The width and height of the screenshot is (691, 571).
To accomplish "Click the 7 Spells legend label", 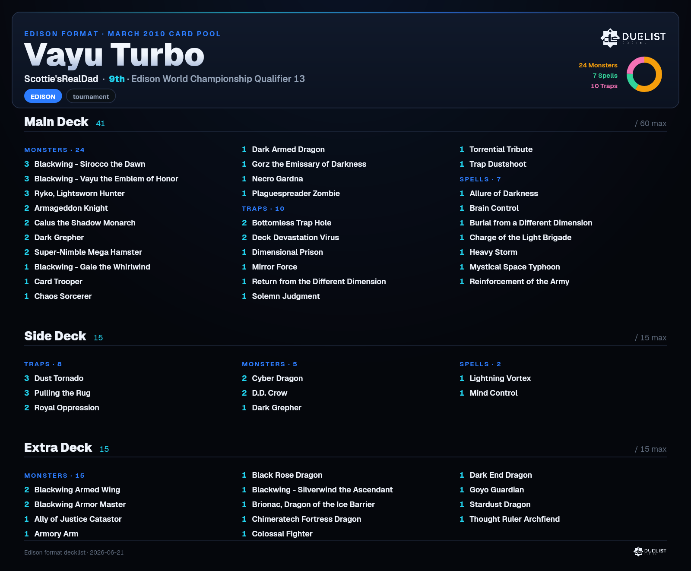I will 605,76.
